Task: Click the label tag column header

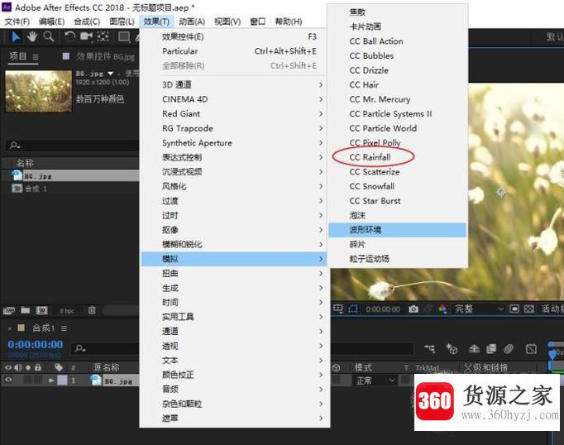Action: [x=58, y=367]
